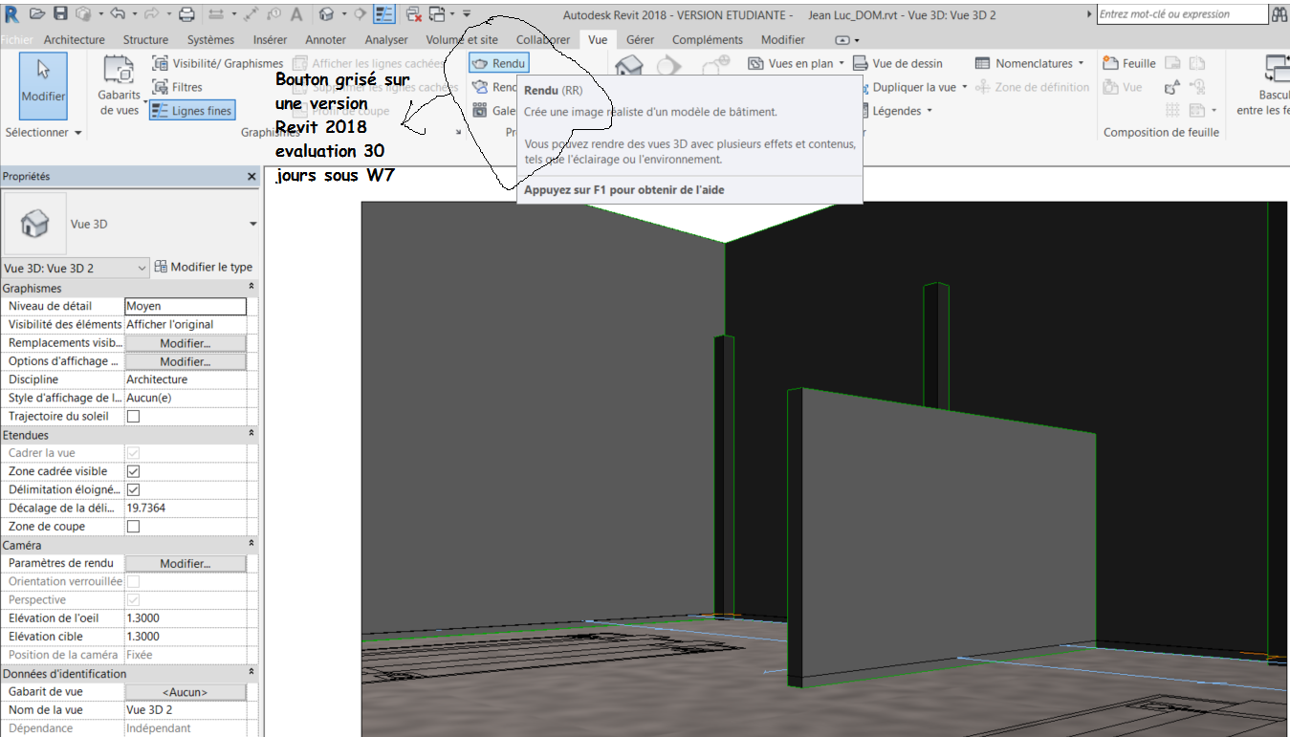Click the binoculars search icon
The height and width of the screenshot is (737, 1290).
(1279, 14)
